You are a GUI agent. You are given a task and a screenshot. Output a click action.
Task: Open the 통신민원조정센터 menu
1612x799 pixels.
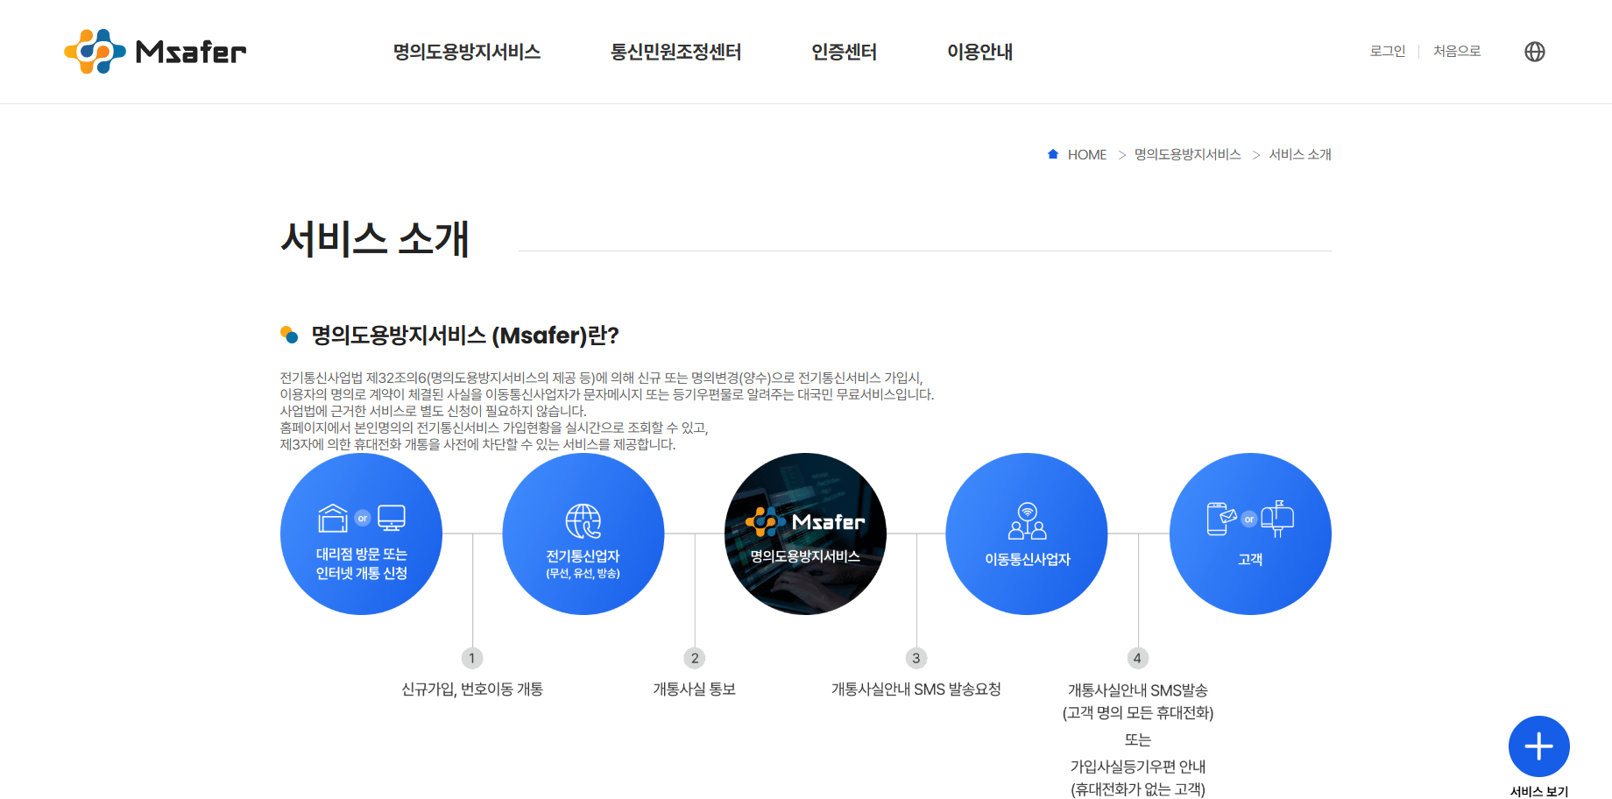pyautogui.click(x=676, y=52)
